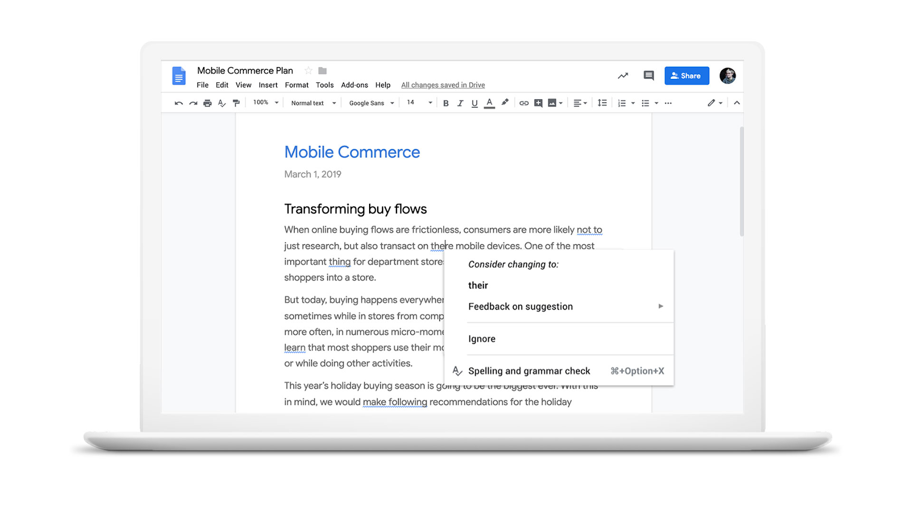Open Spelling and grammar check option

[x=559, y=371]
